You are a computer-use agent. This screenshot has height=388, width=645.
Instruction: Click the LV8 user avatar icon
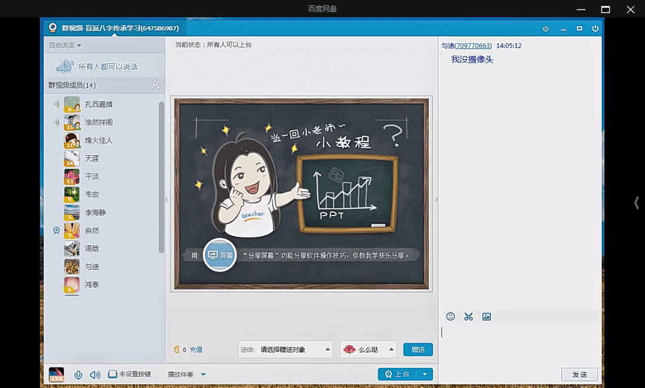click(56, 374)
